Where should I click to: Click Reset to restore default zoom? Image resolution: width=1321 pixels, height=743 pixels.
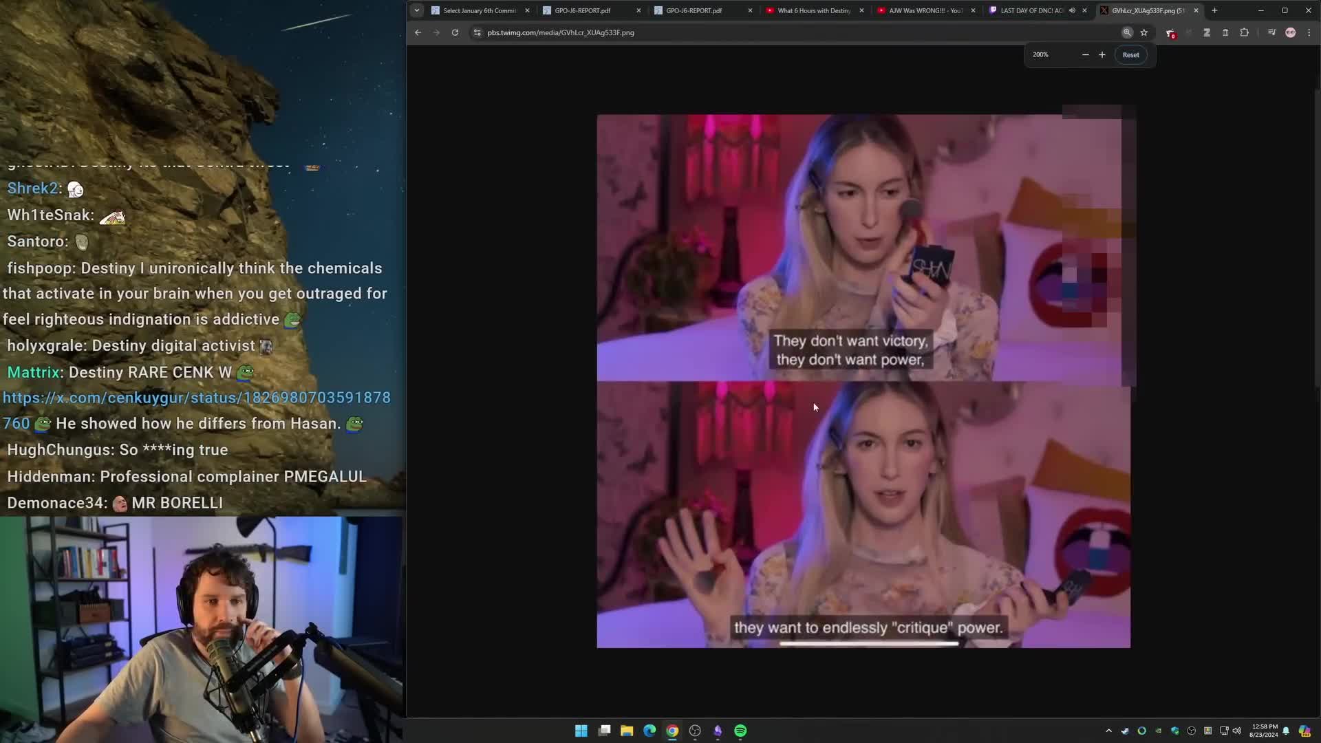pos(1130,54)
